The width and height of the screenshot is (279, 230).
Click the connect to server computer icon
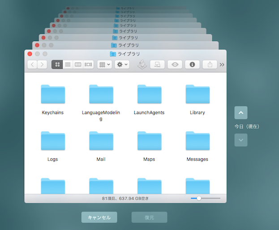tap(157, 64)
